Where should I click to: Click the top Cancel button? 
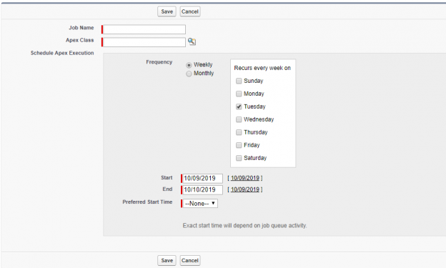point(190,11)
